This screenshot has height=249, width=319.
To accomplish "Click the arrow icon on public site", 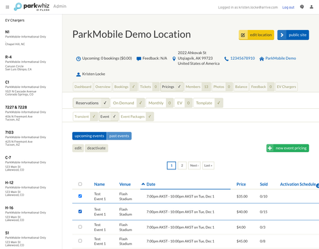I will tap(282, 35).
